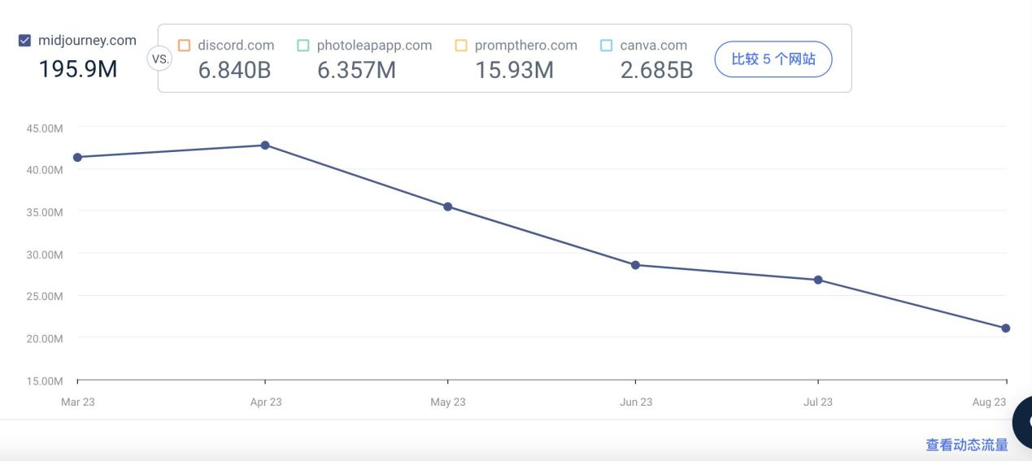Tick the photoleapapp.com checkbox

(303, 46)
